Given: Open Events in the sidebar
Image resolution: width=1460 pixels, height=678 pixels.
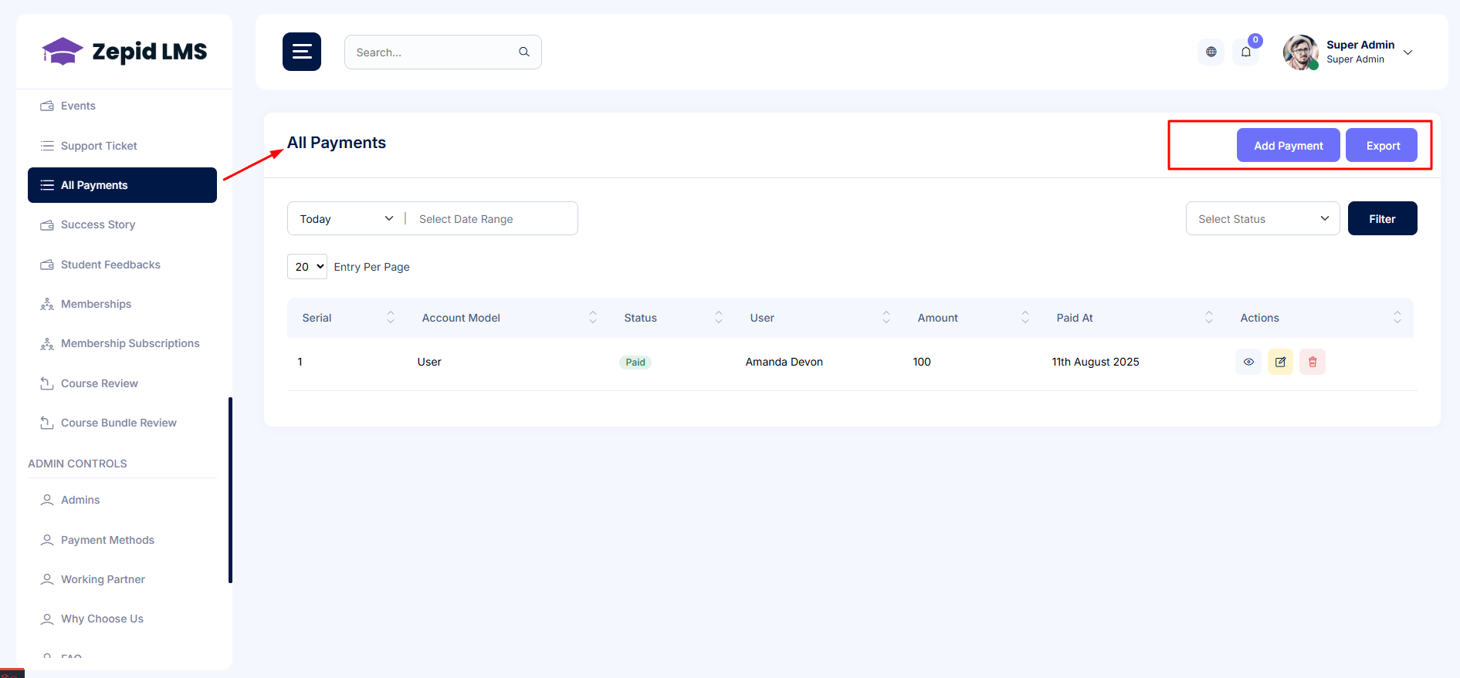Looking at the screenshot, I should [122, 106].
